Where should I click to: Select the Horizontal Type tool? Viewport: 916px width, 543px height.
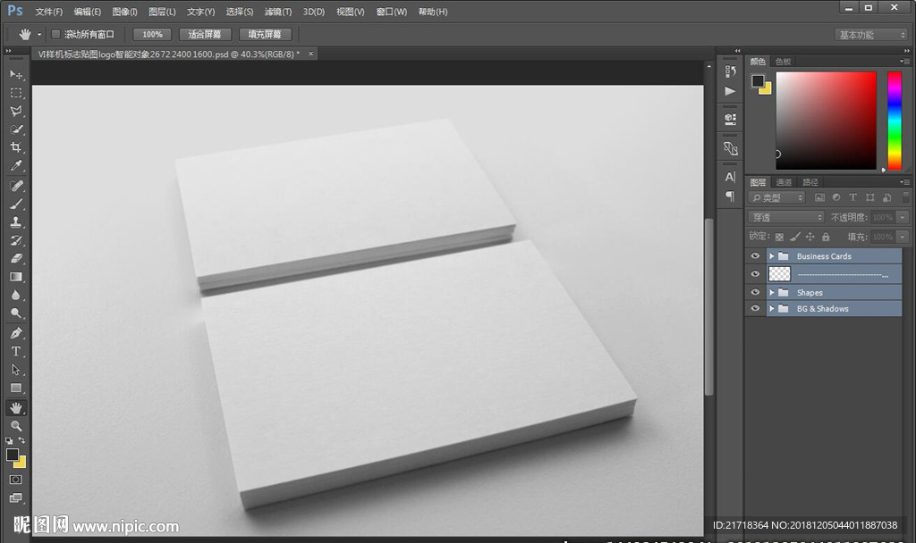16,351
